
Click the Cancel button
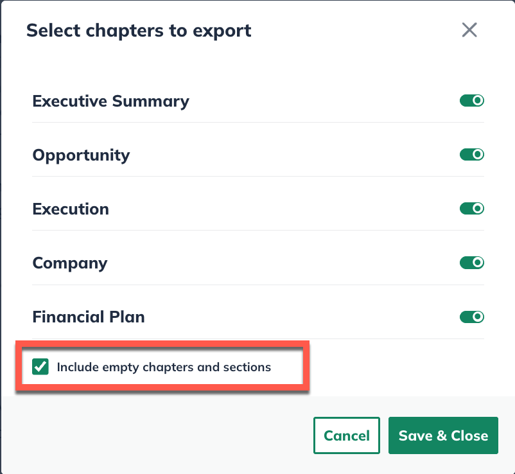pos(347,435)
